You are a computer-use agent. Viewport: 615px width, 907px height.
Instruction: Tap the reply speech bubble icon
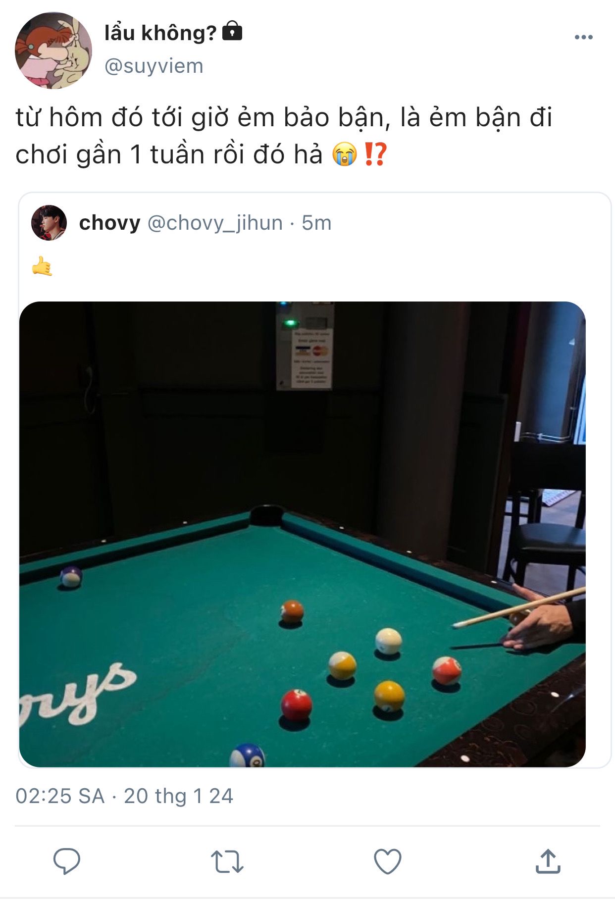tap(67, 861)
